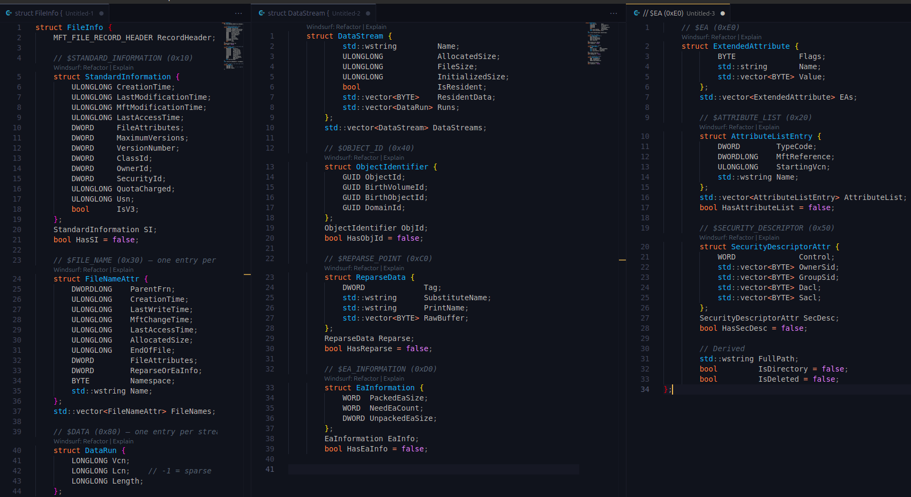Click the '// -1 = sparse' comment
Image resolution: width=911 pixels, height=497 pixels.
(180, 471)
